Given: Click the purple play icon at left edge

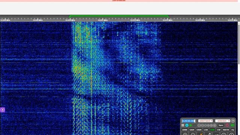Looking at the screenshot, I should coord(3,110).
